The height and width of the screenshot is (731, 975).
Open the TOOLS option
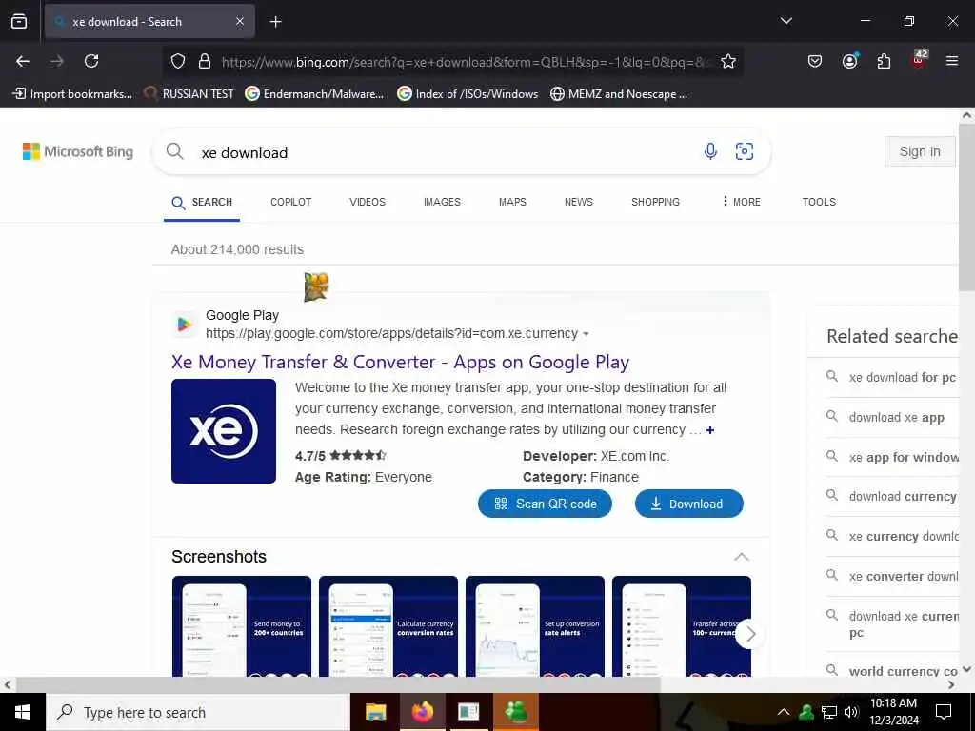(x=819, y=202)
